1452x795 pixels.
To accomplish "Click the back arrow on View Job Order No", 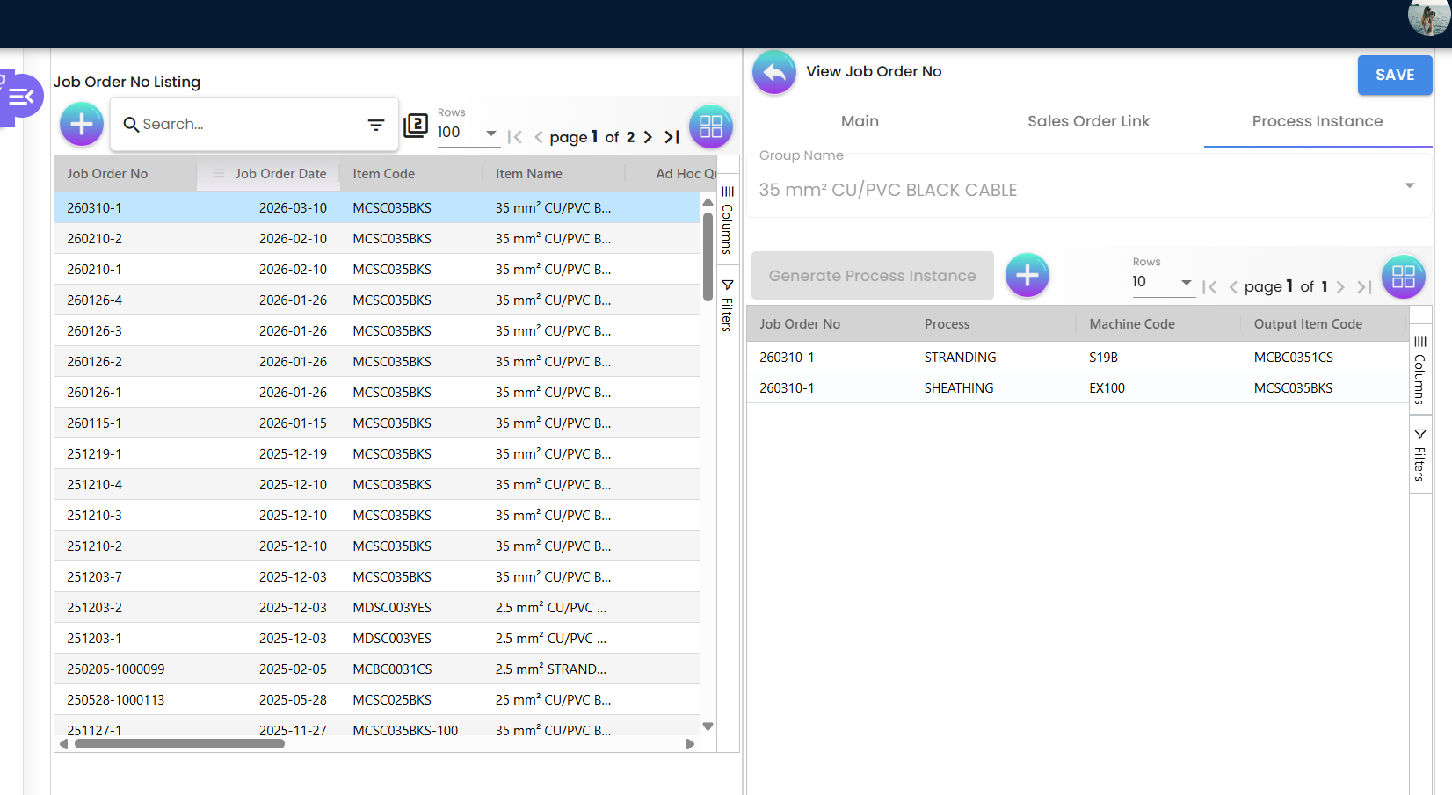I will click(773, 72).
